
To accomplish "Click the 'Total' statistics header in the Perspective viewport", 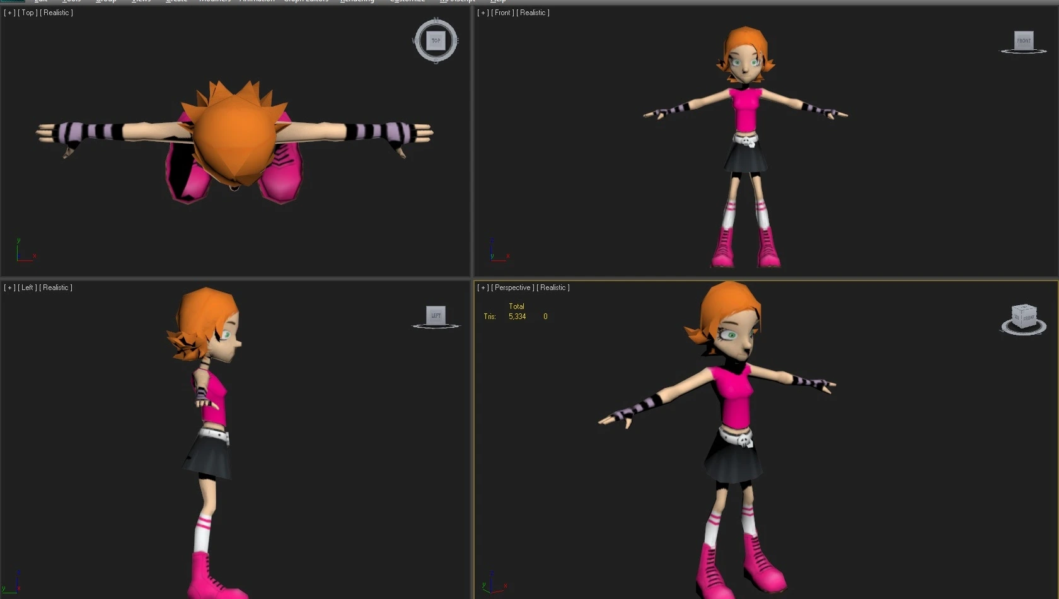I will [516, 306].
